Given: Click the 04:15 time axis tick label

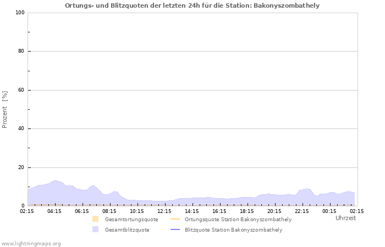Looking at the screenshot, I should pyautogui.click(x=54, y=211).
